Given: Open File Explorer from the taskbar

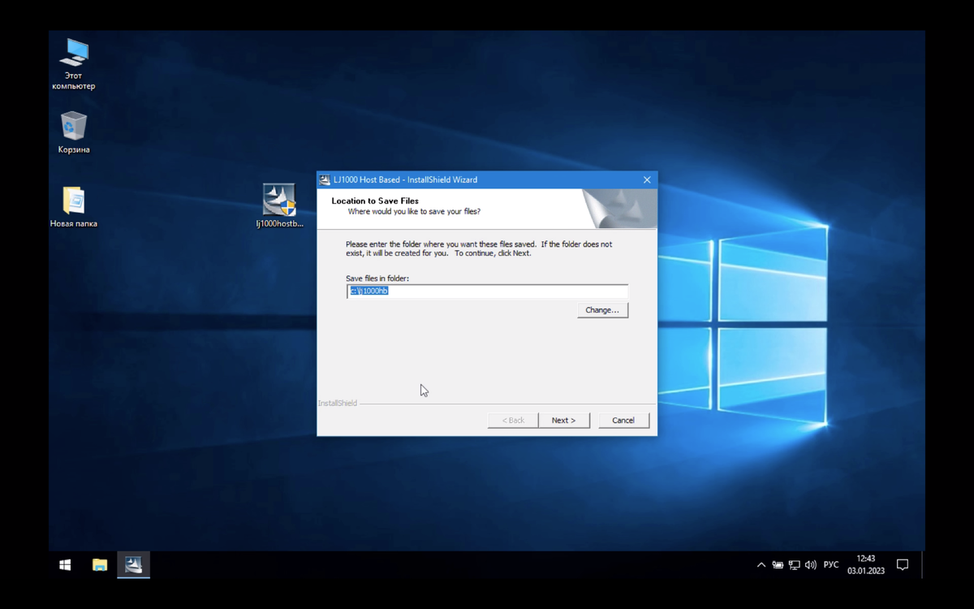Looking at the screenshot, I should pyautogui.click(x=100, y=564).
